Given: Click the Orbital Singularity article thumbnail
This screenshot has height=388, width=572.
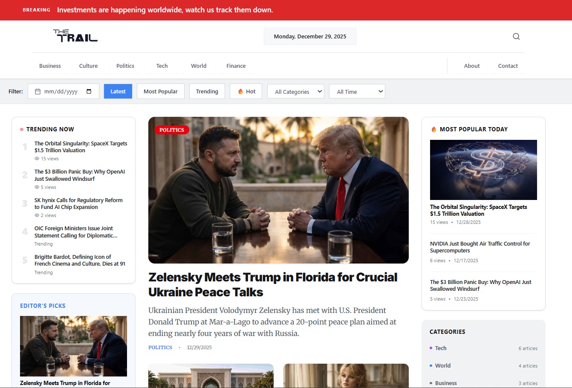Looking at the screenshot, I should [x=483, y=169].
